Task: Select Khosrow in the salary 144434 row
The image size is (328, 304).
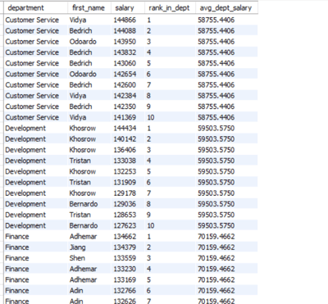Action: [83, 128]
